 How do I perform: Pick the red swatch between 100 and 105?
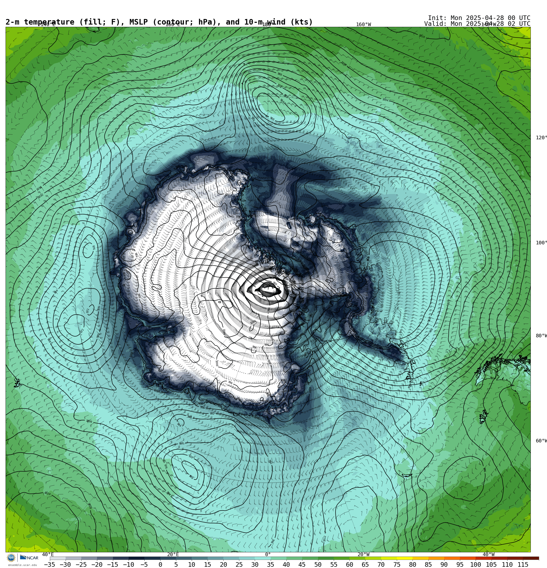click(483, 558)
